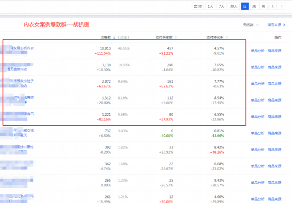292x209 pixels.
Task: Open 单品分析 for the 265 visitors row
Action: click(x=258, y=183)
